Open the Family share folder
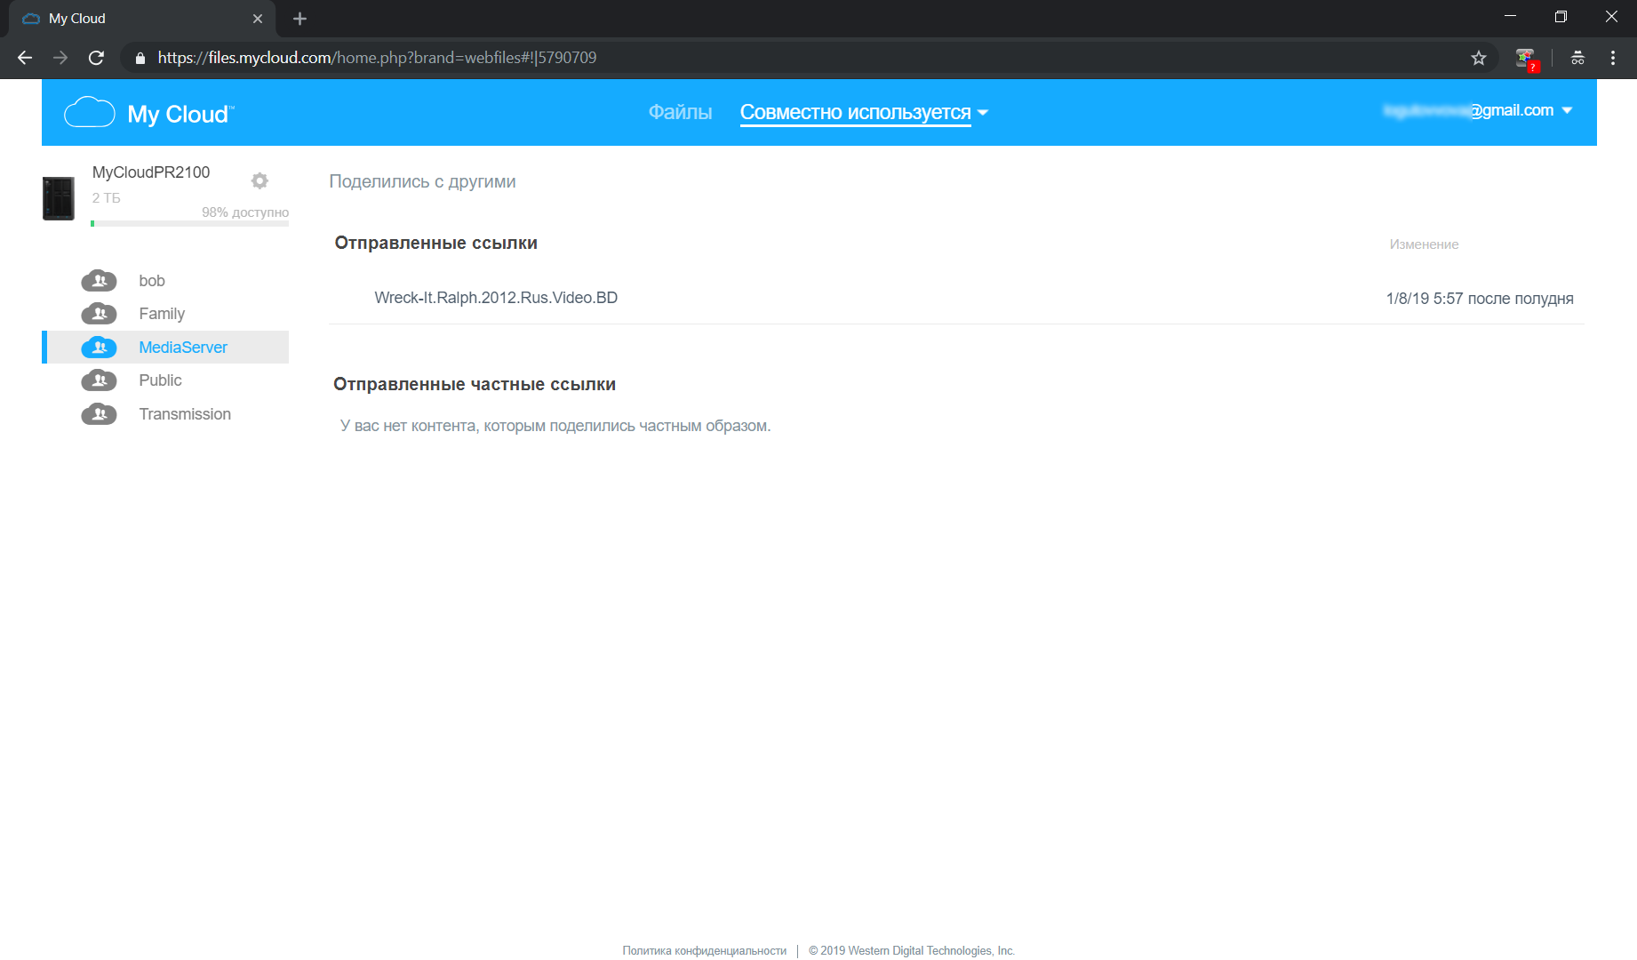This screenshot has height=960, width=1637. tap(162, 314)
